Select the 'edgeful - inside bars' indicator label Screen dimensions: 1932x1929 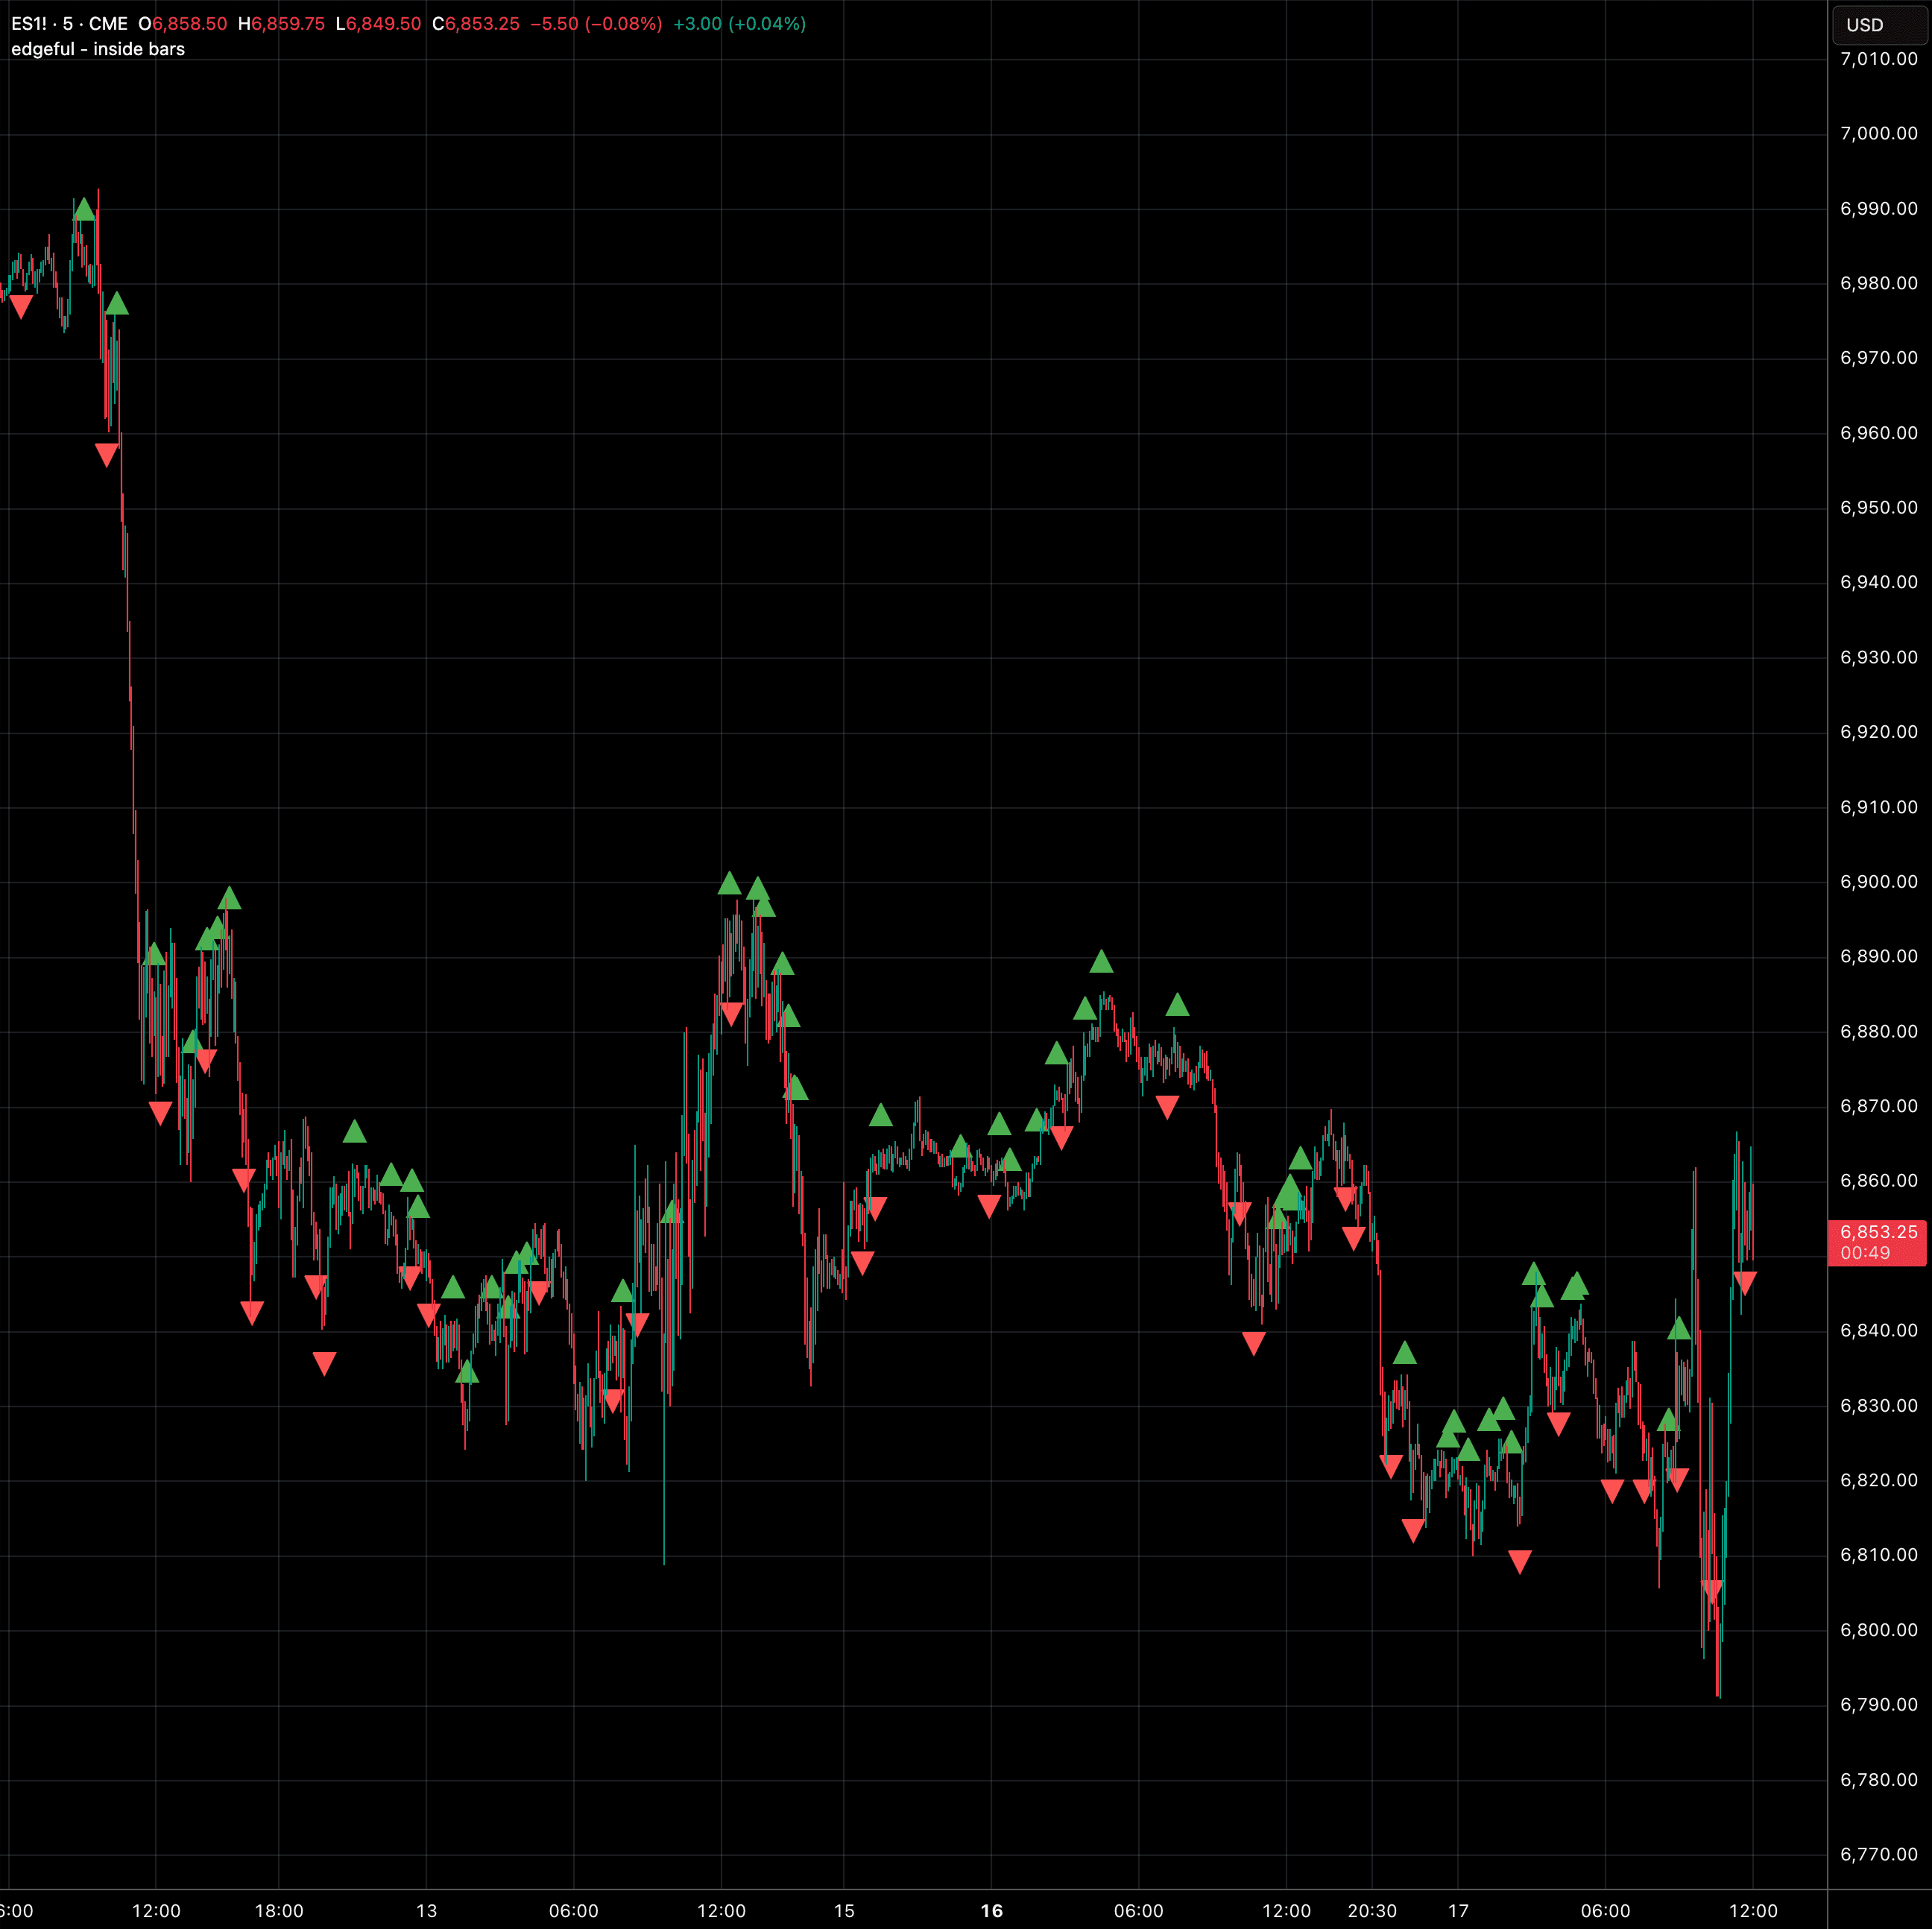click(98, 49)
